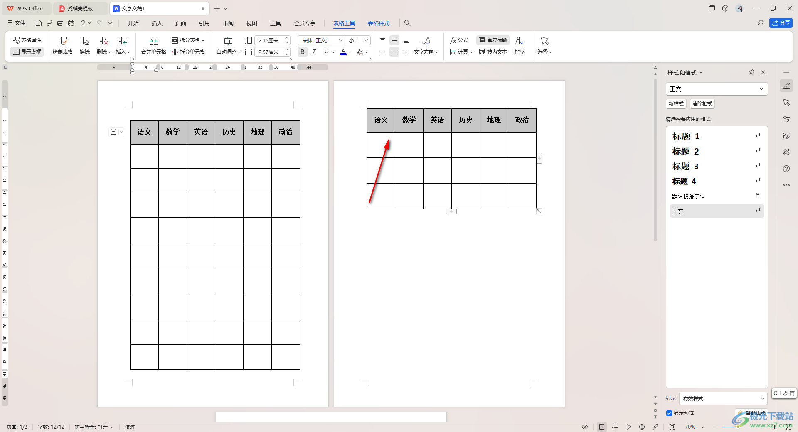798x432 pixels.
Task: Click the eye protection mode icon in status bar
Action: coord(585,427)
